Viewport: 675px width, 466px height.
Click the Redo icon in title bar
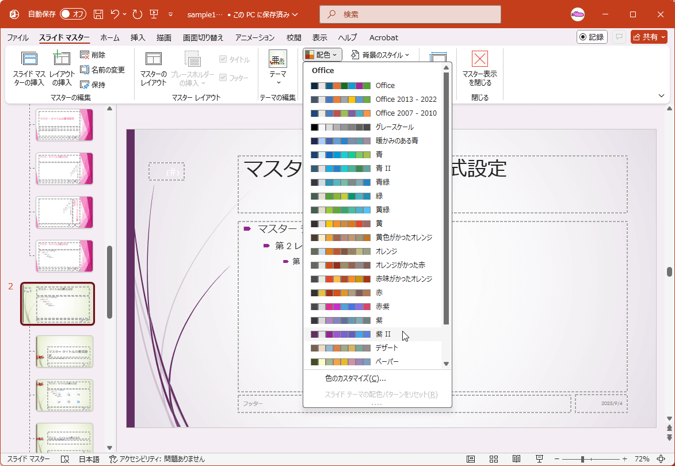(138, 14)
